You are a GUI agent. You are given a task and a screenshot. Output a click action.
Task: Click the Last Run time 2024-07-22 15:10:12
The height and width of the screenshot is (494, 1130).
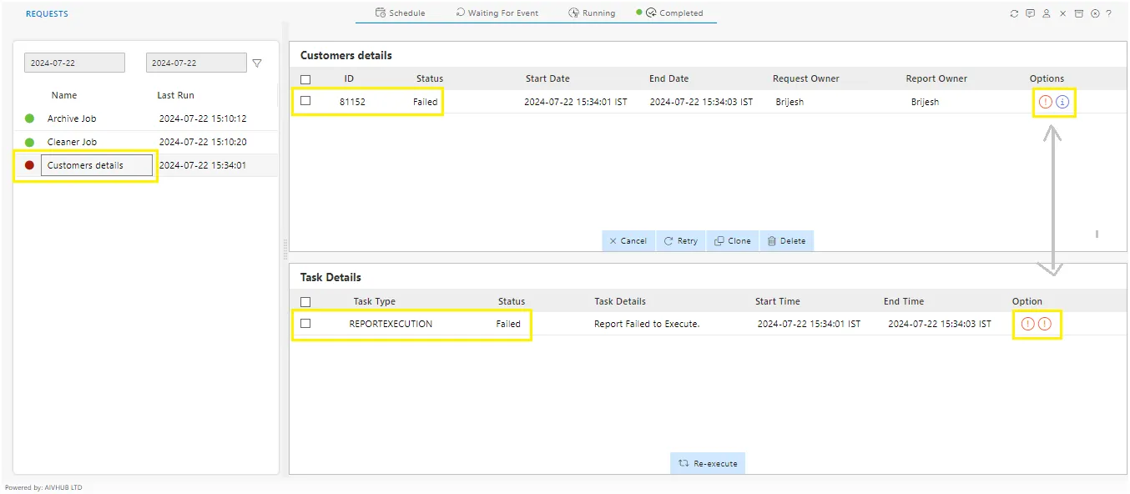pyautogui.click(x=203, y=118)
